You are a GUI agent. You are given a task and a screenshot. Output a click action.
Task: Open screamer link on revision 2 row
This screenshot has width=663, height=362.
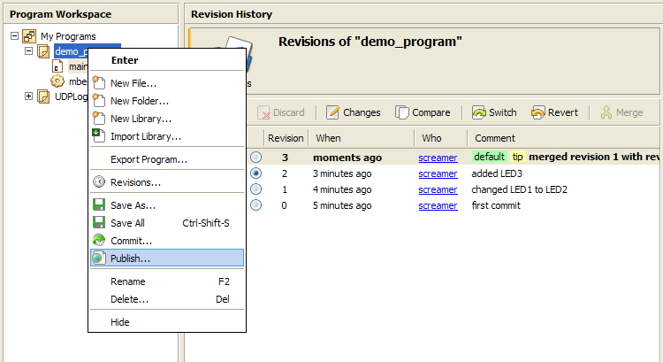coord(438,173)
